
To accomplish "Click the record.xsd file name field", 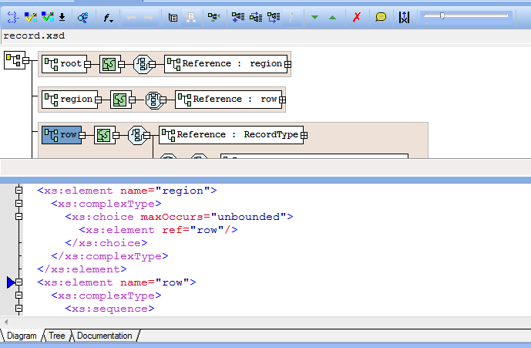I will pos(266,36).
